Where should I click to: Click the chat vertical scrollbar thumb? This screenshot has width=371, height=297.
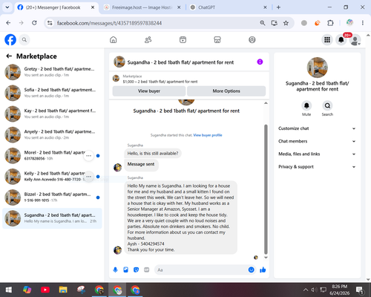(x=266, y=189)
